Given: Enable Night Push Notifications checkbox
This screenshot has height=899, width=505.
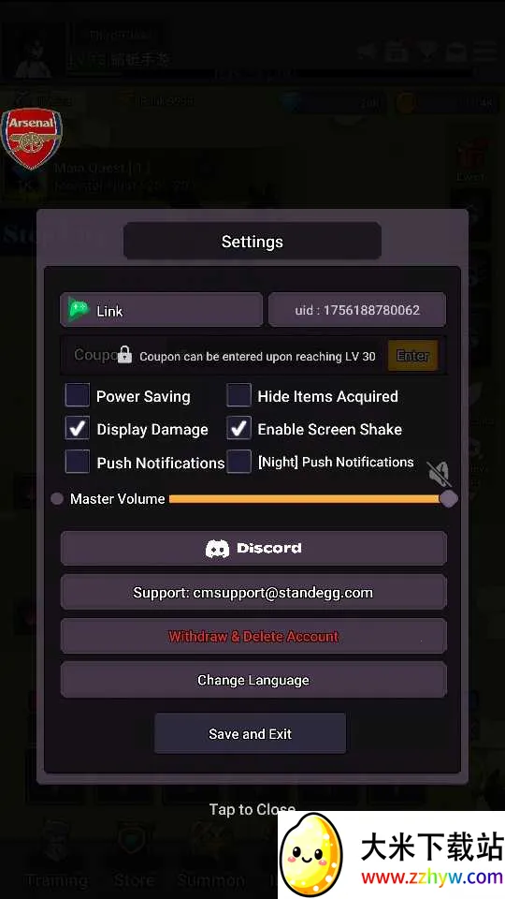Looking at the screenshot, I should (238, 462).
